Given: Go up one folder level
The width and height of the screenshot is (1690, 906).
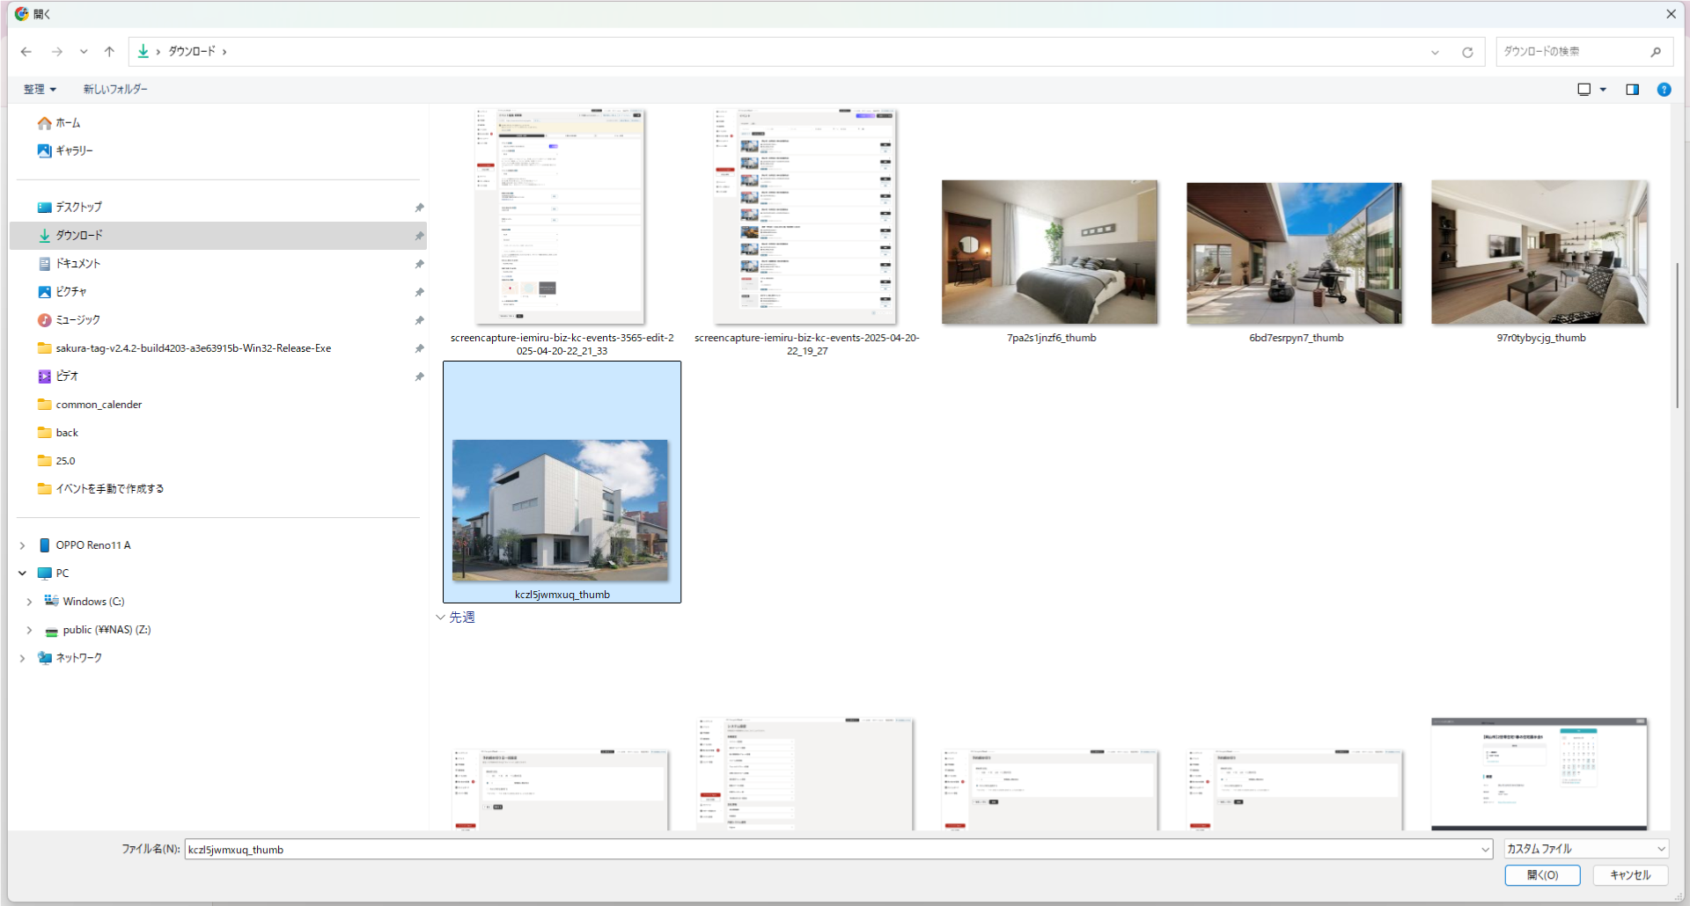Looking at the screenshot, I should point(109,52).
